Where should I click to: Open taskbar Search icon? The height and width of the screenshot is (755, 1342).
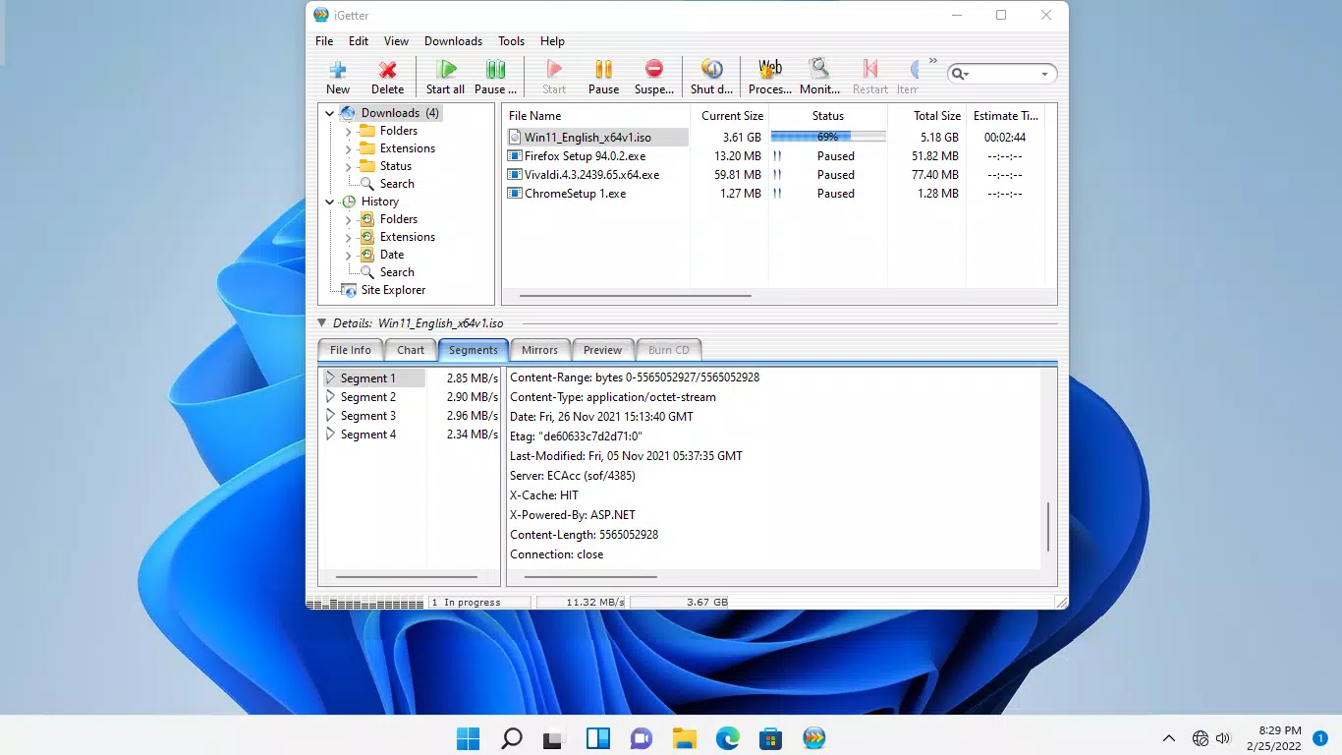pyautogui.click(x=512, y=738)
